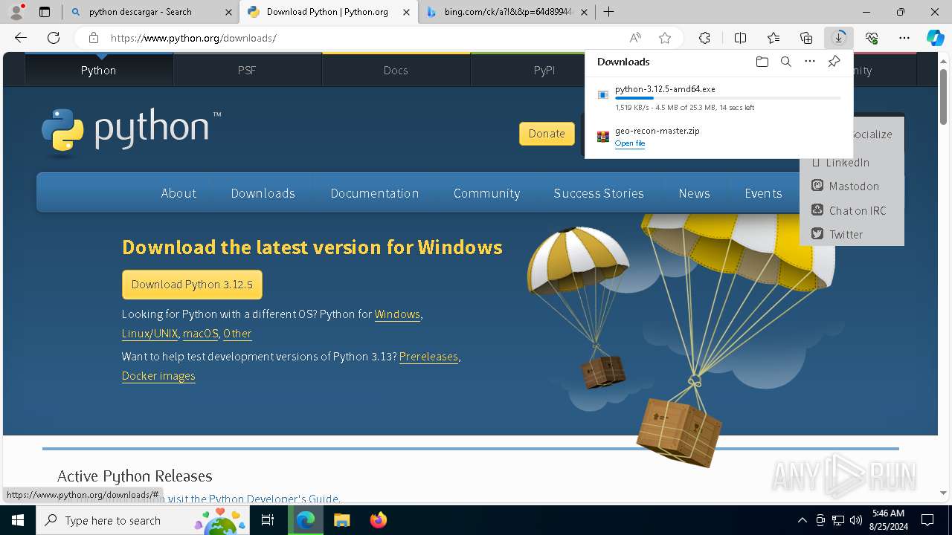
Task: Focus the address bar URL field
Action: pos(364,38)
